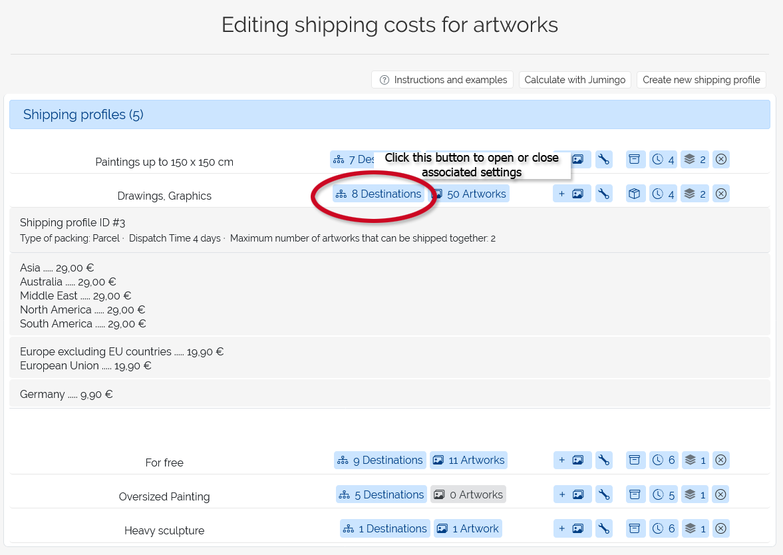Click Calculate with Jumingo button

click(575, 80)
